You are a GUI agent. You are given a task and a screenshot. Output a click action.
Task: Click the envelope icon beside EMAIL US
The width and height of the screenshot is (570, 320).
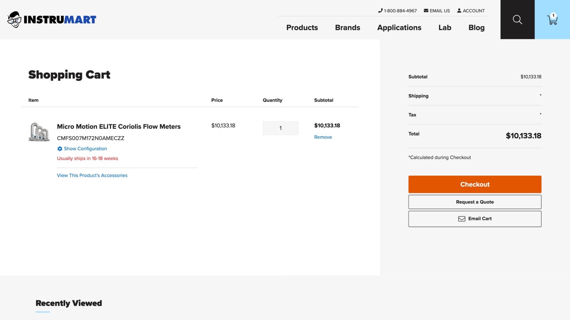pos(426,11)
